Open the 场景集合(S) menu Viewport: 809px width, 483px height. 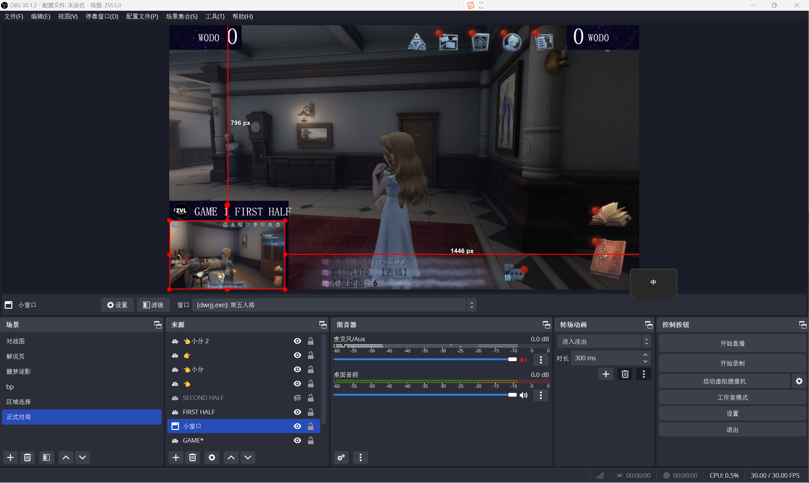tap(182, 16)
